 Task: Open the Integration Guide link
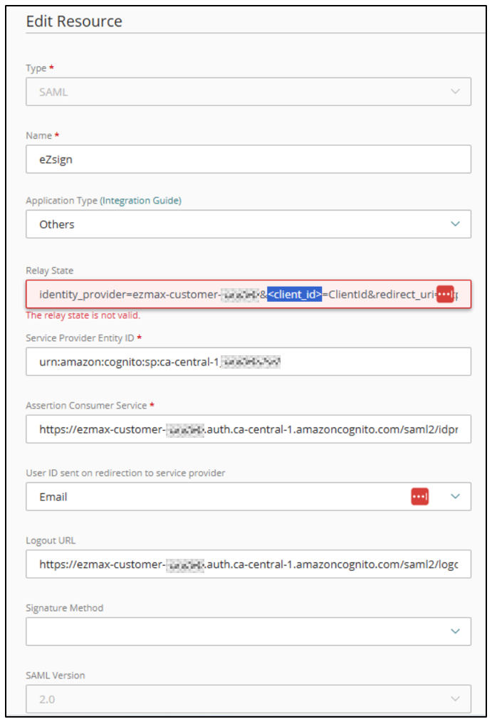pos(142,200)
